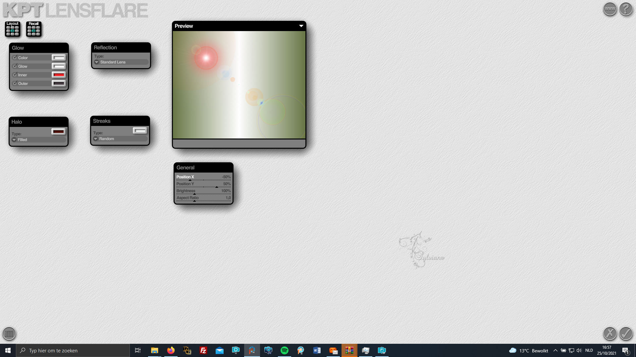Image resolution: width=636 pixels, height=357 pixels.
Task: Open Halo type dropdown Filled
Action: click(x=39, y=140)
